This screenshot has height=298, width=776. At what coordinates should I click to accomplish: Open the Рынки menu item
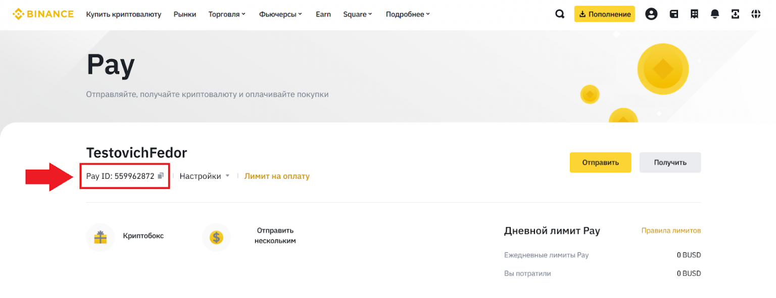(185, 14)
